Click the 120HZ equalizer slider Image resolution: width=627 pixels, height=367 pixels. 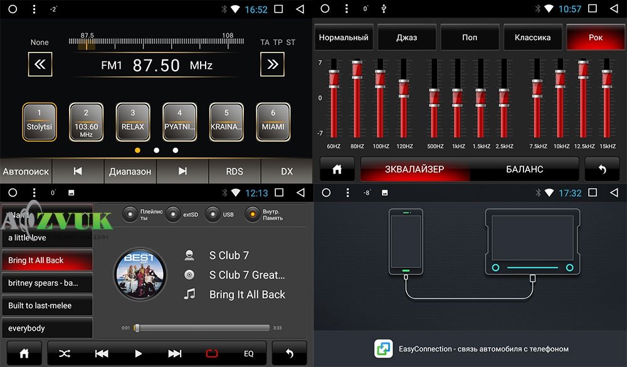tap(404, 98)
